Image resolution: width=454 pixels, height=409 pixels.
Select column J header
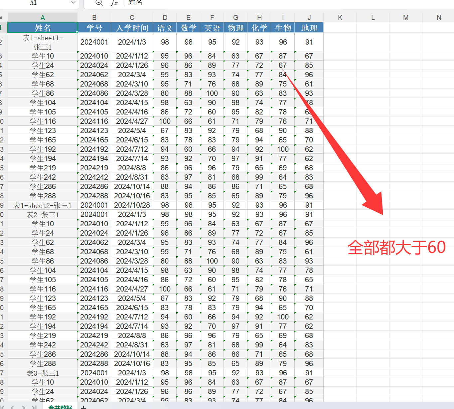(309, 18)
